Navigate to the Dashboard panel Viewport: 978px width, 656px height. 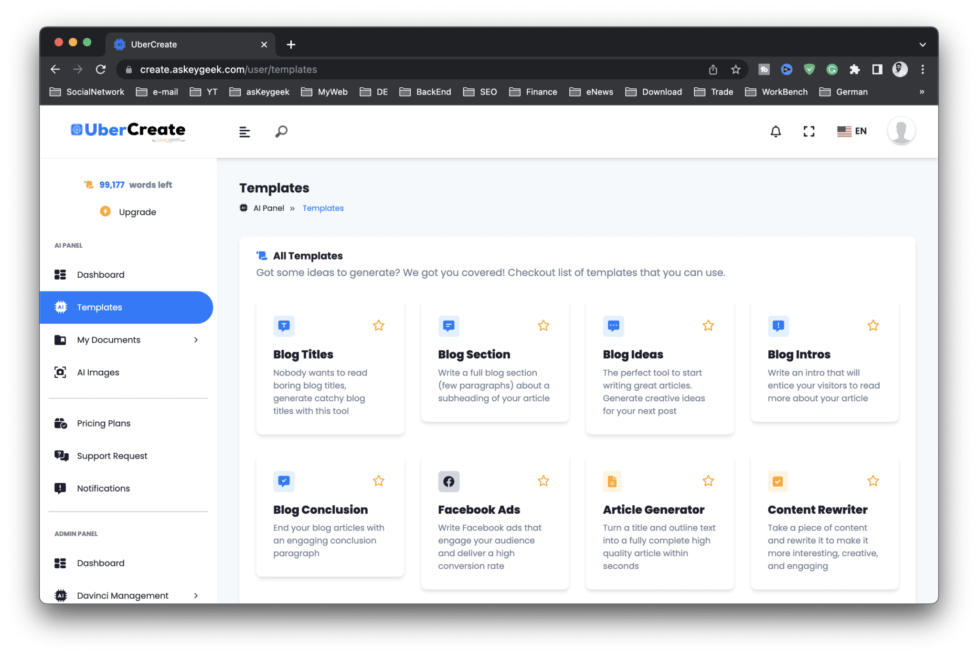pyautogui.click(x=100, y=274)
